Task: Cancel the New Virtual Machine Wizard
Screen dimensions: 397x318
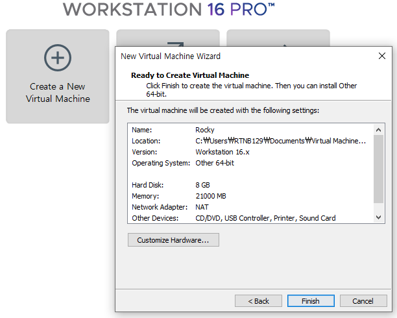Action: click(x=363, y=300)
